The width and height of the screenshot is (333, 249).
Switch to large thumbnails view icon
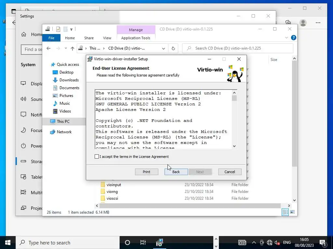point(292,212)
